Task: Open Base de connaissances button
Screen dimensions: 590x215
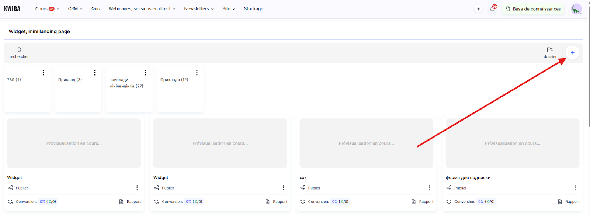Action: [533, 9]
